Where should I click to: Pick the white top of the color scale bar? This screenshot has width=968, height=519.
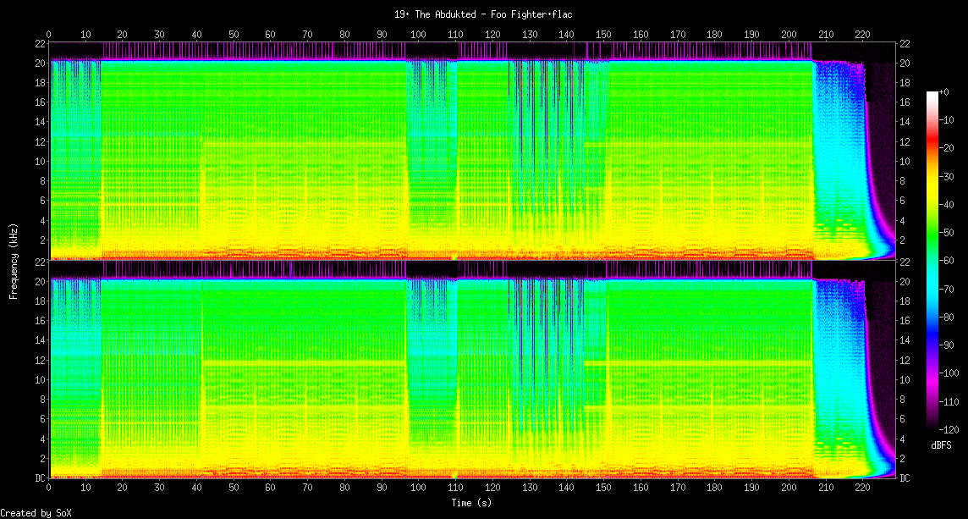[932, 94]
